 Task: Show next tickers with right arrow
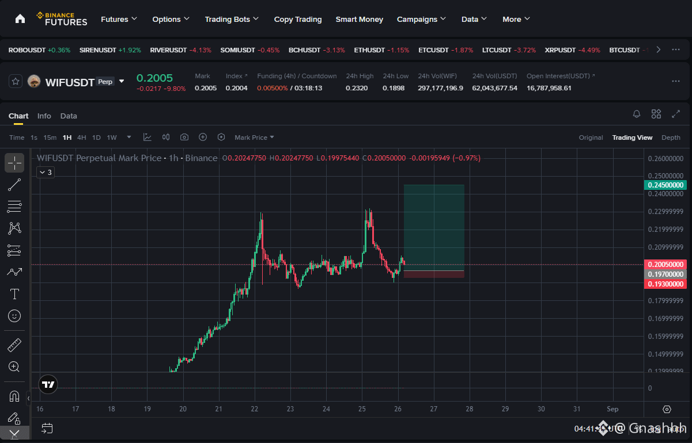point(659,49)
